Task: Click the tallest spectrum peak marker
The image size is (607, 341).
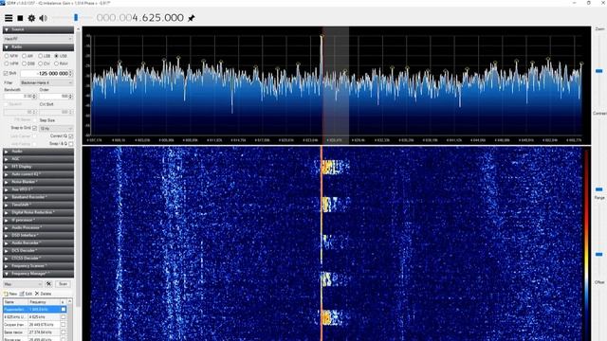Action: [322, 36]
